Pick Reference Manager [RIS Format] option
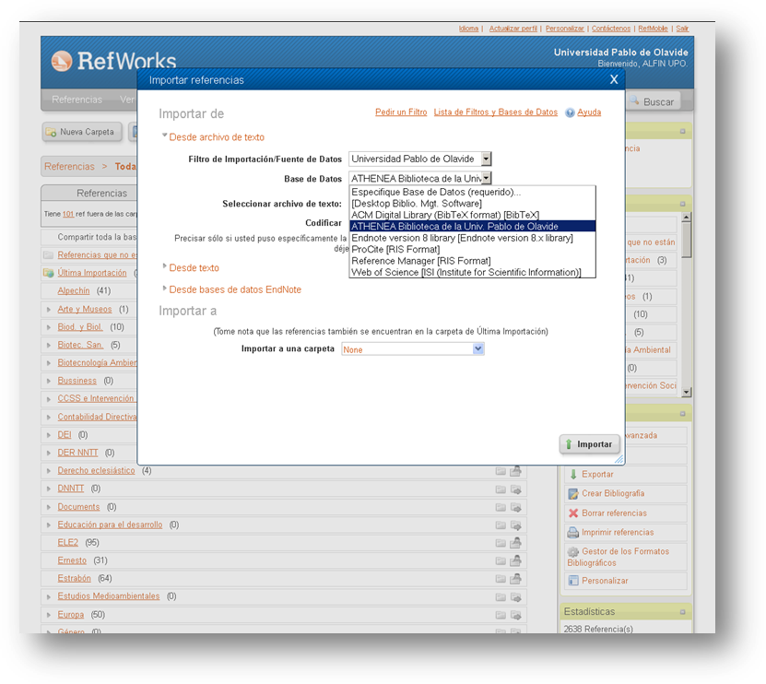This screenshot has height=684, width=766. [472, 261]
